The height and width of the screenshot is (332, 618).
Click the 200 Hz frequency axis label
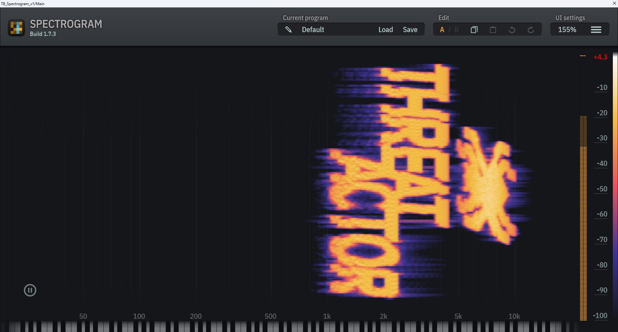(x=196, y=316)
